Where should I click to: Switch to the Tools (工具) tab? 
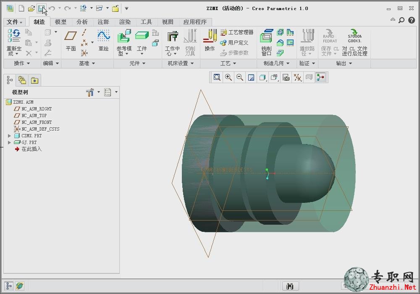tap(146, 22)
